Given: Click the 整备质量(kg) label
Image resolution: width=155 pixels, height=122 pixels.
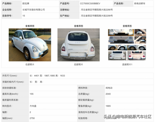Looking at the screenshot, I should [85, 106].
